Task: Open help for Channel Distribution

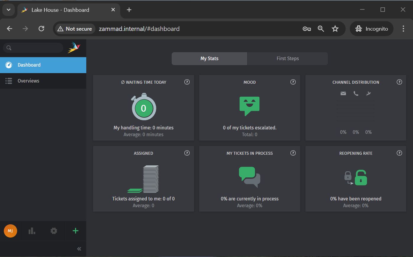Action: click(x=399, y=82)
